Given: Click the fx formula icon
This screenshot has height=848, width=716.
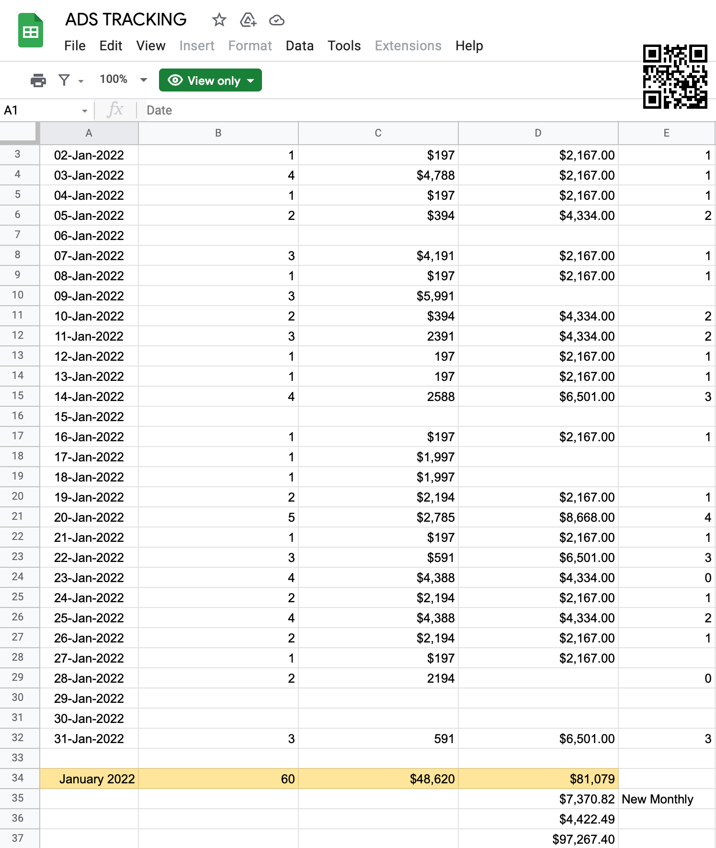Looking at the screenshot, I should (x=115, y=110).
